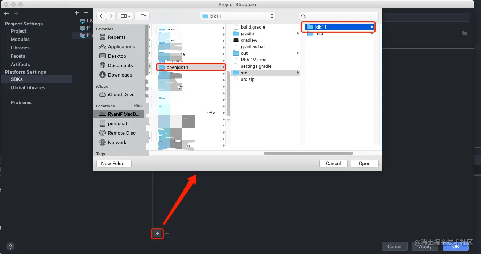Open Problems in Project Structure
Image resolution: width=481 pixels, height=254 pixels.
pyautogui.click(x=21, y=102)
